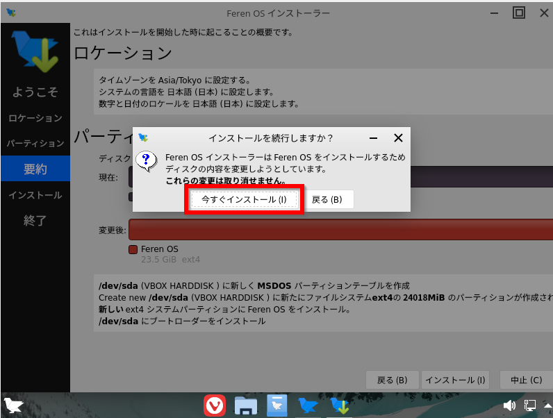Open the volume control in the tray

pos(509,406)
